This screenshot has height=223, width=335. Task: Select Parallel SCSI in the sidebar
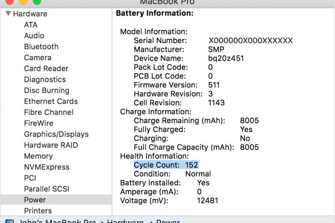(x=46, y=189)
